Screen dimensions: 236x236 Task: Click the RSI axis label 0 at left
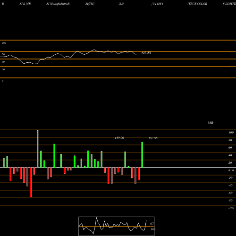(2, 81)
